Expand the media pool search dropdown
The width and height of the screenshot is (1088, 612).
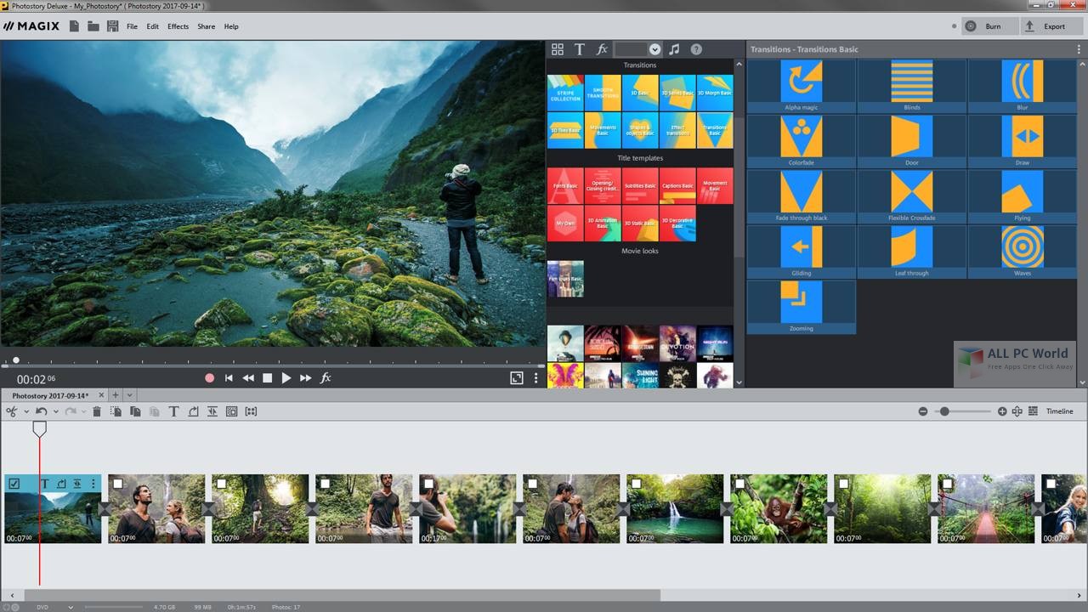pyautogui.click(x=655, y=49)
